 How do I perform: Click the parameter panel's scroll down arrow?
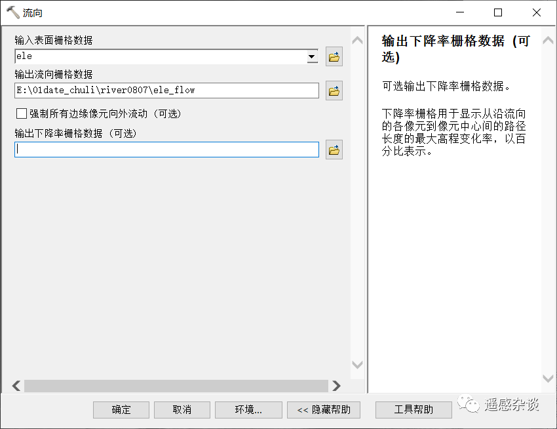click(x=357, y=365)
